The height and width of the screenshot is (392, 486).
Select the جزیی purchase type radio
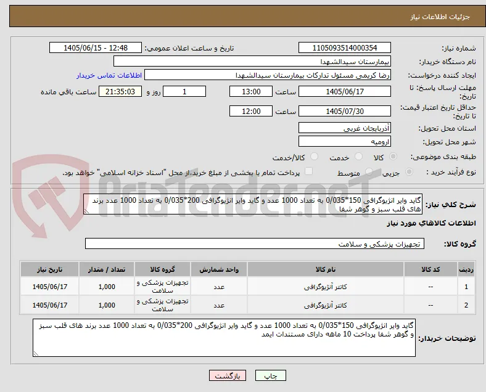(x=409, y=172)
